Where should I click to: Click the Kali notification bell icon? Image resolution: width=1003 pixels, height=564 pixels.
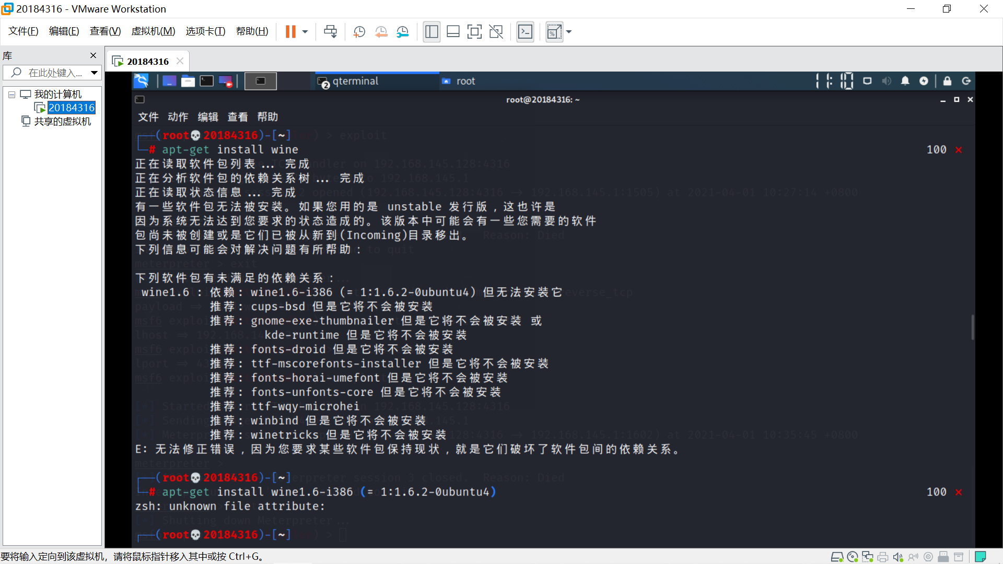click(905, 81)
